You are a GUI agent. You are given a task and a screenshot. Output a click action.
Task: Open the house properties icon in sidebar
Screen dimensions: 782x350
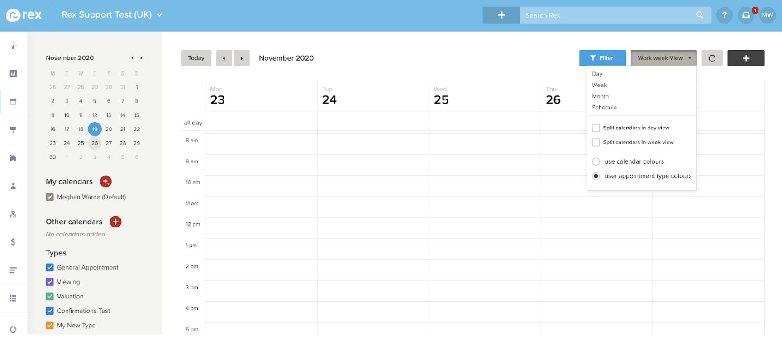[x=13, y=158]
